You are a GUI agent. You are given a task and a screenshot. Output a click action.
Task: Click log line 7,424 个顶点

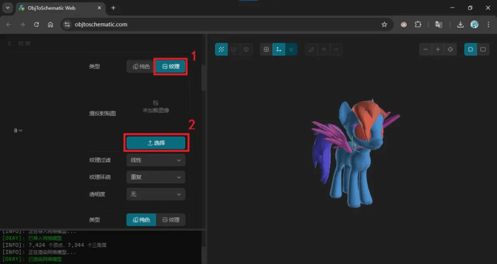(54, 245)
